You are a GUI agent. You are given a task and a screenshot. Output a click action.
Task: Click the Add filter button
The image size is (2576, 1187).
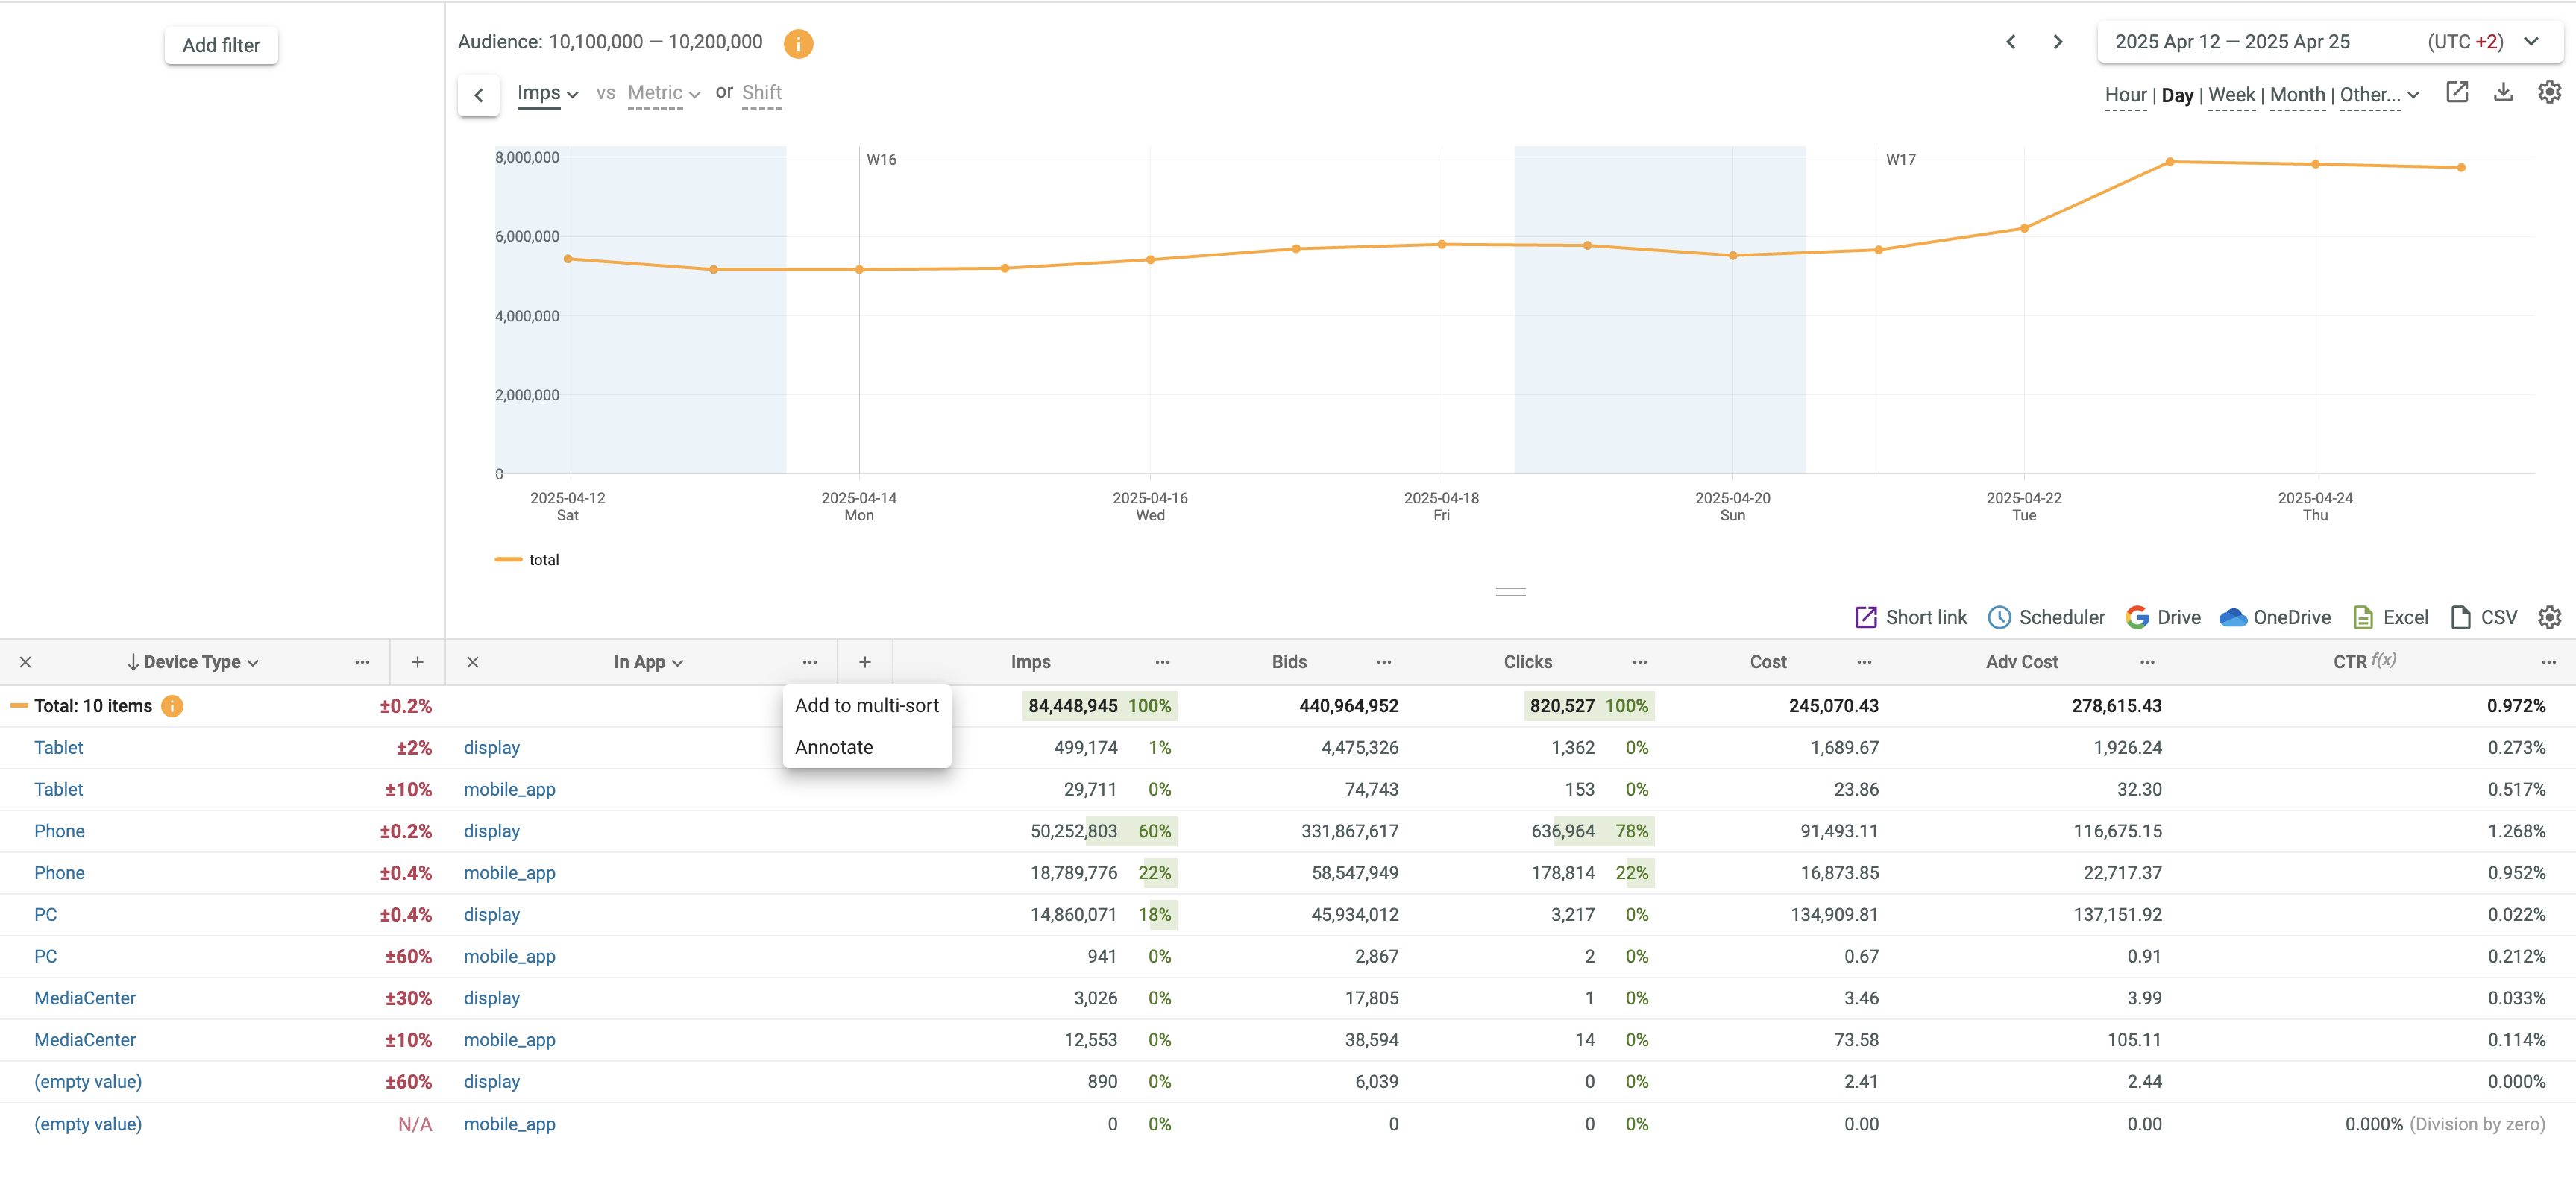click(221, 45)
